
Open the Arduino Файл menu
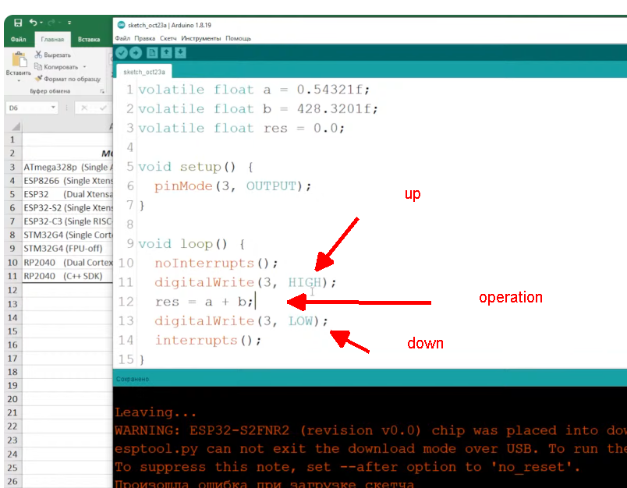tap(122, 38)
